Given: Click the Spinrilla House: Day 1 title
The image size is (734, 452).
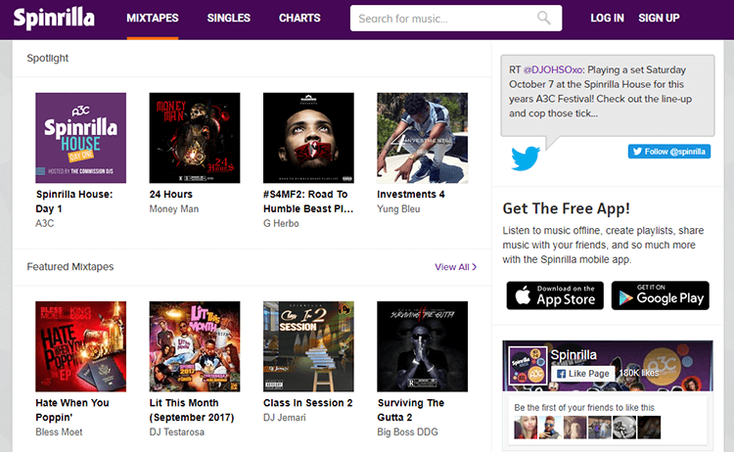Looking at the screenshot, I should tap(74, 202).
